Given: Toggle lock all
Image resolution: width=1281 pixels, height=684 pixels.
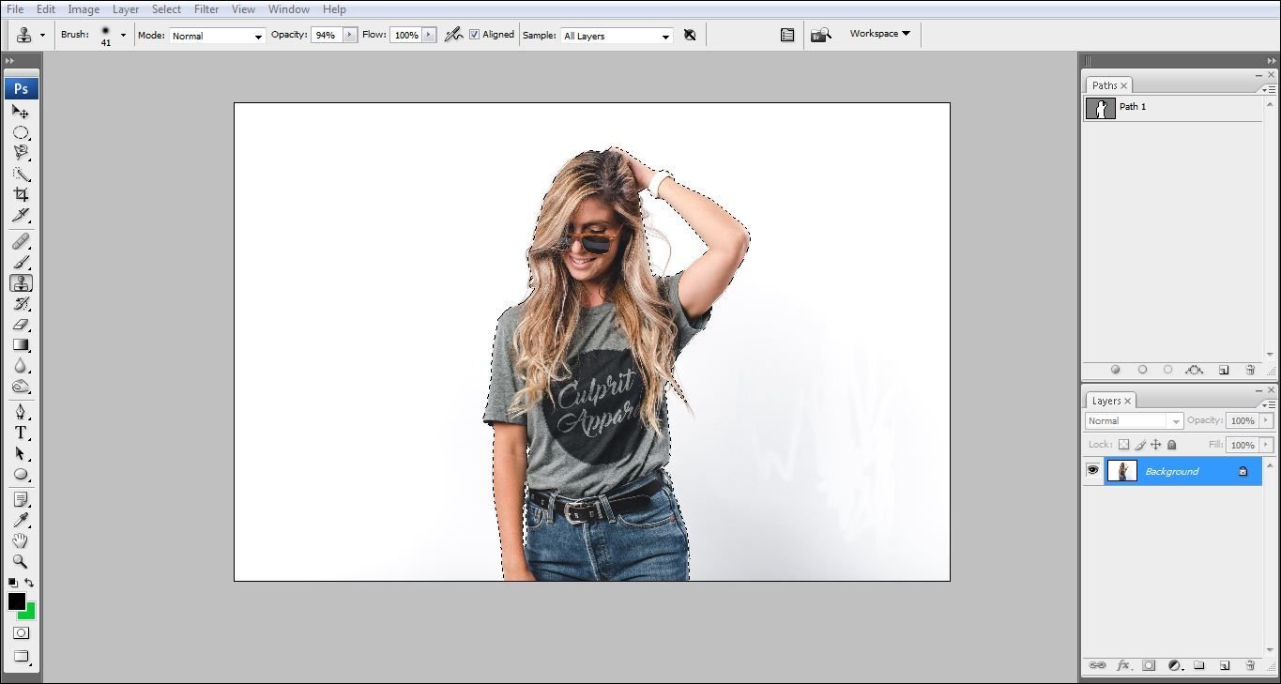Looking at the screenshot, I should (1171, 445).
